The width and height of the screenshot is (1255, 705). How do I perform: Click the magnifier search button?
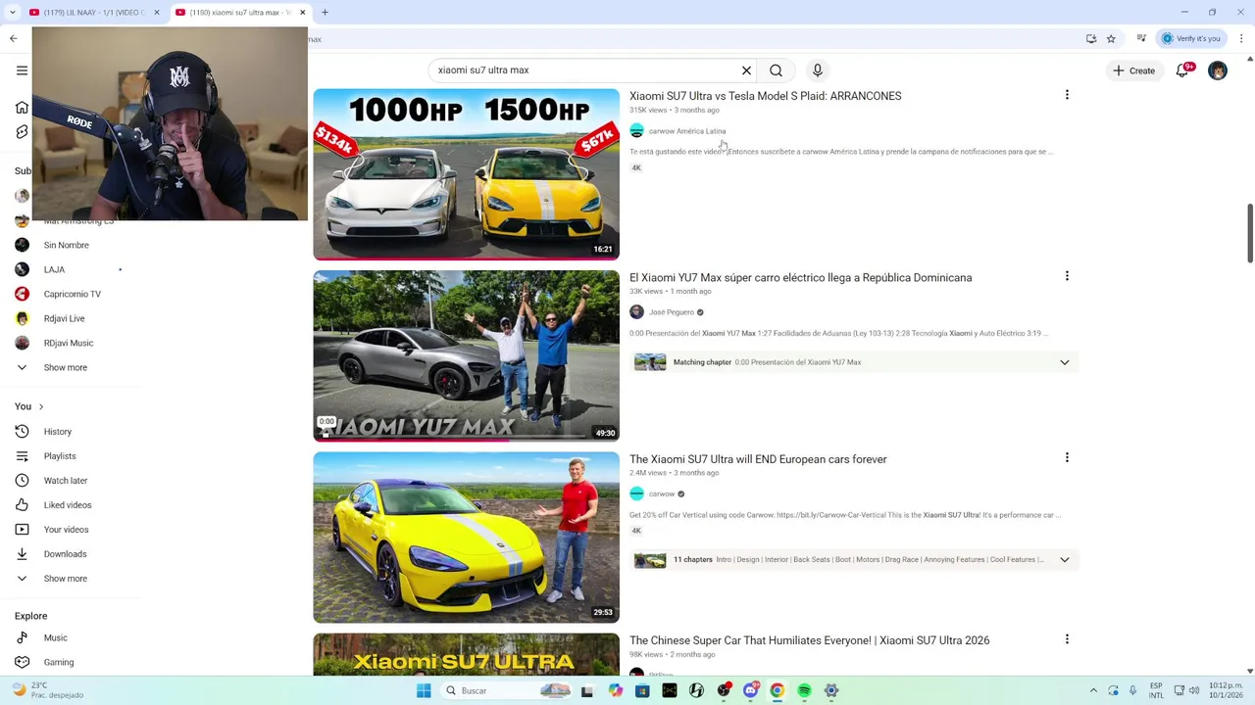pos(776,70)
